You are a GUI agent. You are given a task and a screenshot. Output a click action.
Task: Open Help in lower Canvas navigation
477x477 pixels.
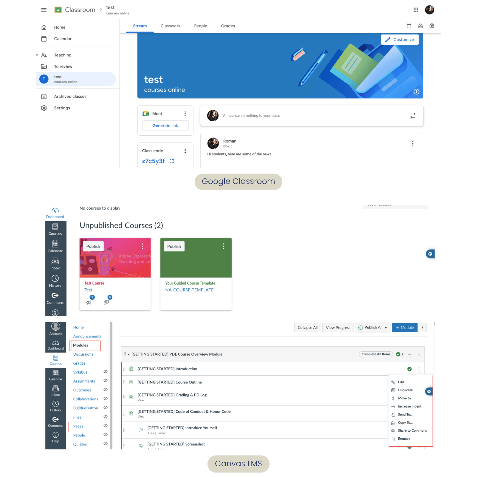click(55, 437)
